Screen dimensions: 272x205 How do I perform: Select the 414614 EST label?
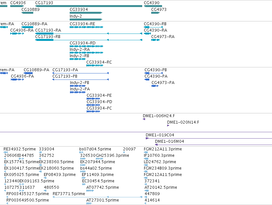click(x=152, y=200)
